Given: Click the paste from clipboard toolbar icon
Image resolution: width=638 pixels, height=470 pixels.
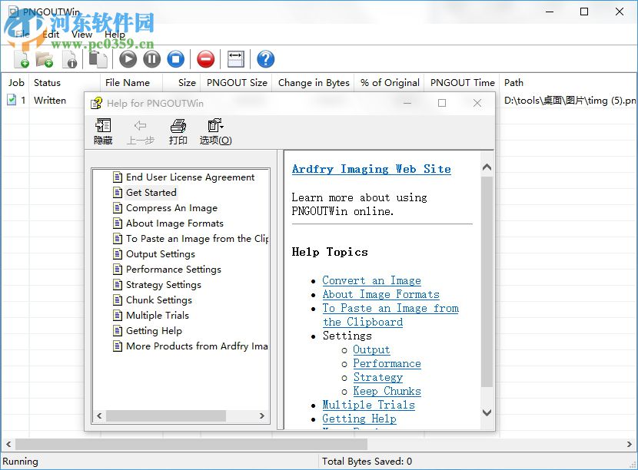Looking at the screenshot, I should (98, 59).
